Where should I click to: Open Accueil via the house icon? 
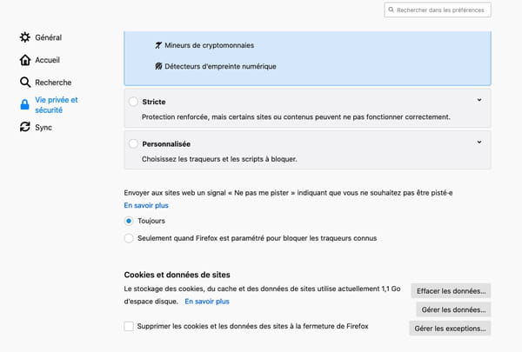[25, 60]
